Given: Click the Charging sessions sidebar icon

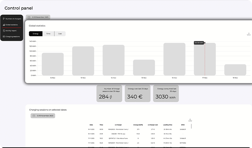Looking at the screenshot, I should click(4, 37).
